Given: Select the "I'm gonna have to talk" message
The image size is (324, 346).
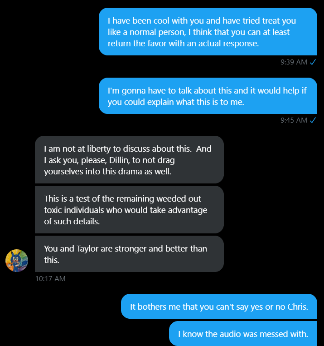Looking at the screenshot, I should [x=208, y=96].
